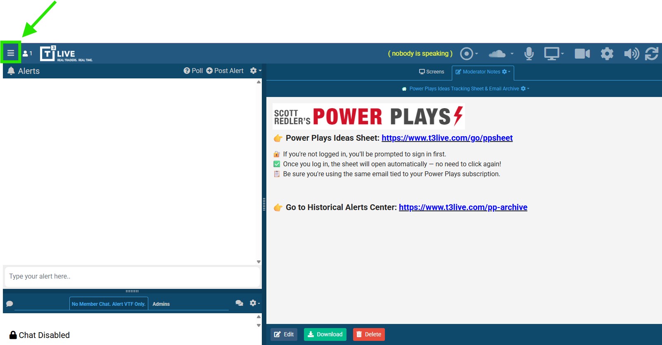
Task: Click the Alerts bell icon
Action: pyautogui.click(x=11, y=71)
